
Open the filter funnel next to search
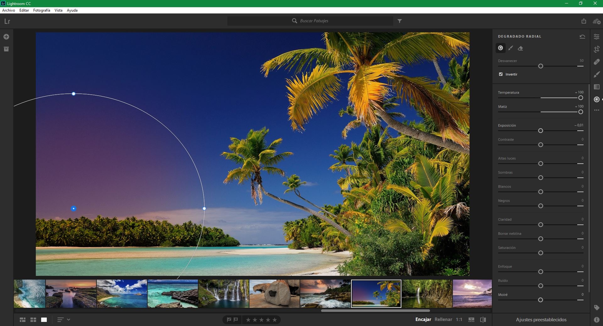pos(399,21)
